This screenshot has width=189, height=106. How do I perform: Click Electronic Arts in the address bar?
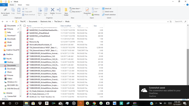pos(46,21)
